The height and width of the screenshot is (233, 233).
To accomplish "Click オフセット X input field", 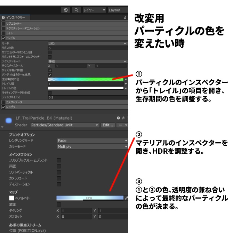I will coord(77,217).
